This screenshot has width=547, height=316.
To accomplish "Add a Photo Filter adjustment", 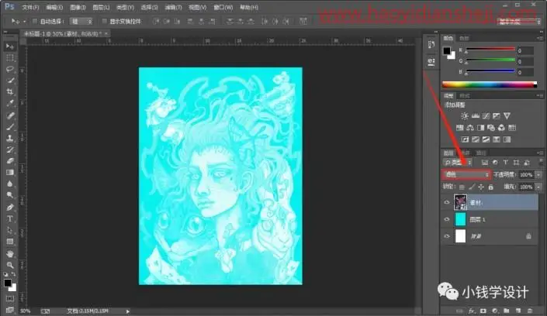I will click(491, 128).
